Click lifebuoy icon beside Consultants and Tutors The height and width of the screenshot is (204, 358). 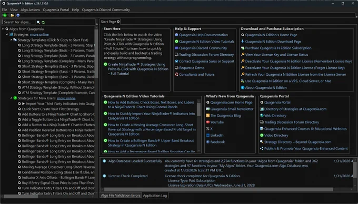point(176,75)
